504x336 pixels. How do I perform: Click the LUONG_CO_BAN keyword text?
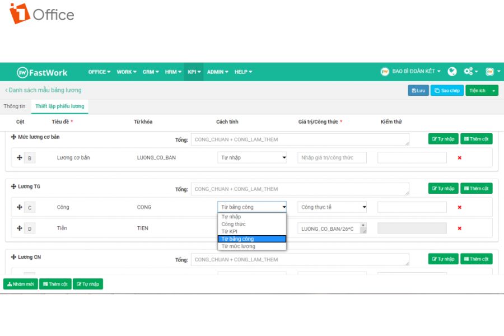click(157, 158)
